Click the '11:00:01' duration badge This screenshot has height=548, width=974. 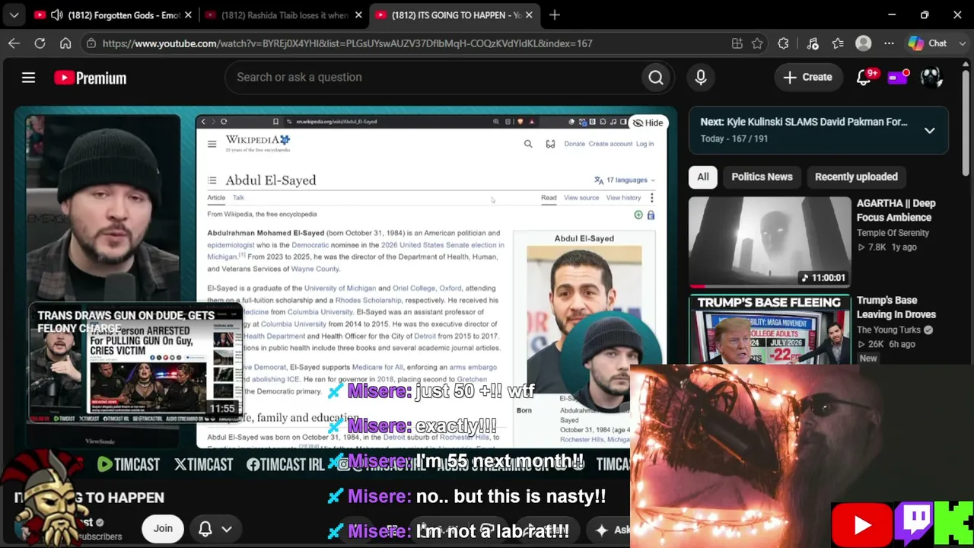click(x=823, y=278)
